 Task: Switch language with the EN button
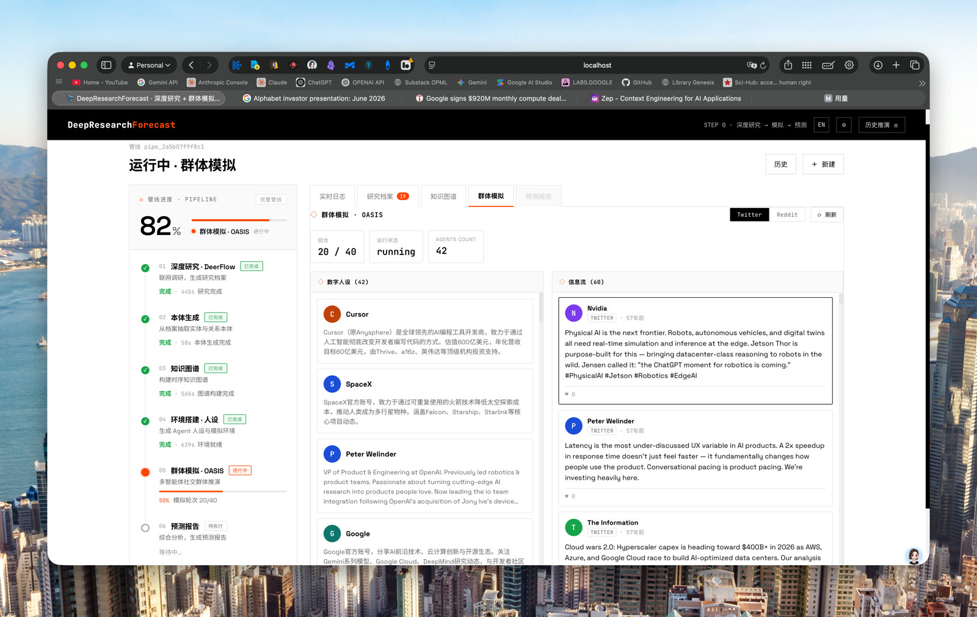[822, 125]
